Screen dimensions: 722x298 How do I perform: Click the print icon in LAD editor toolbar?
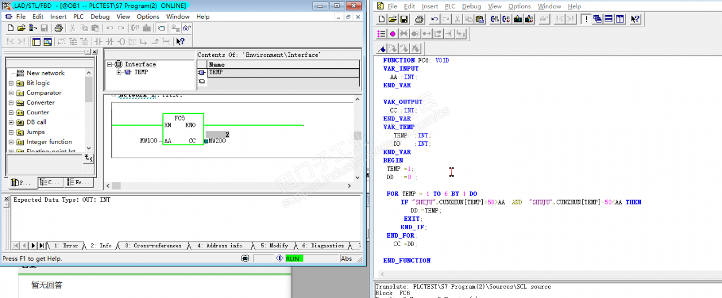[58, 28]
